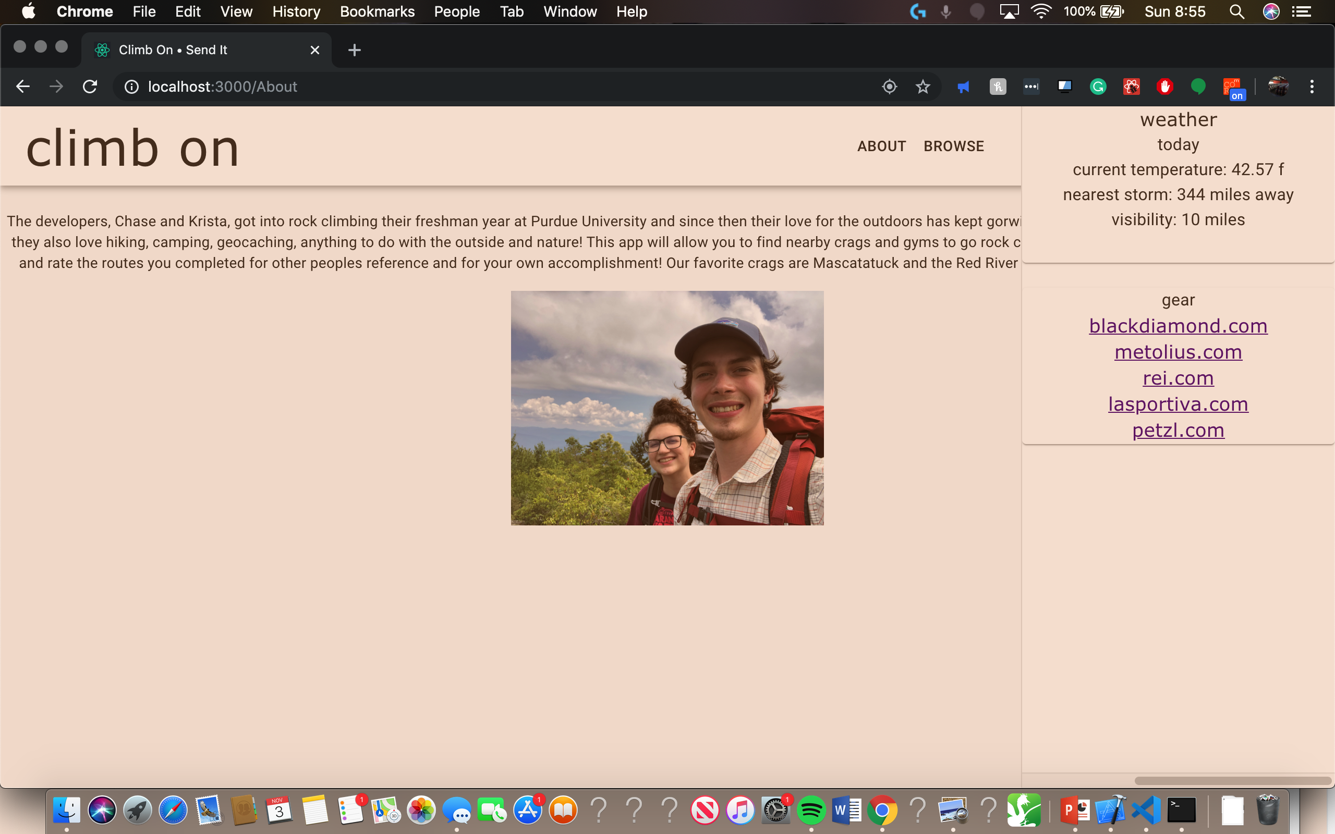Open the Bookmarks menu

(x=377, y=11)
